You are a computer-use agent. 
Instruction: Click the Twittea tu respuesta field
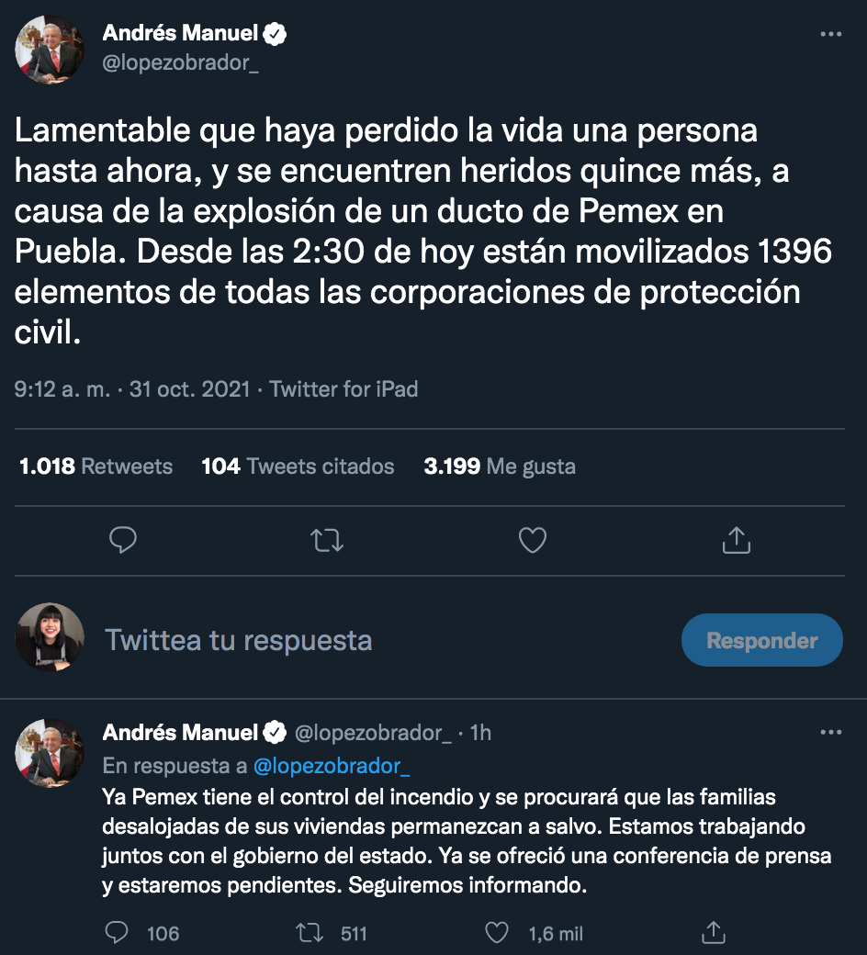click(241, 640)
